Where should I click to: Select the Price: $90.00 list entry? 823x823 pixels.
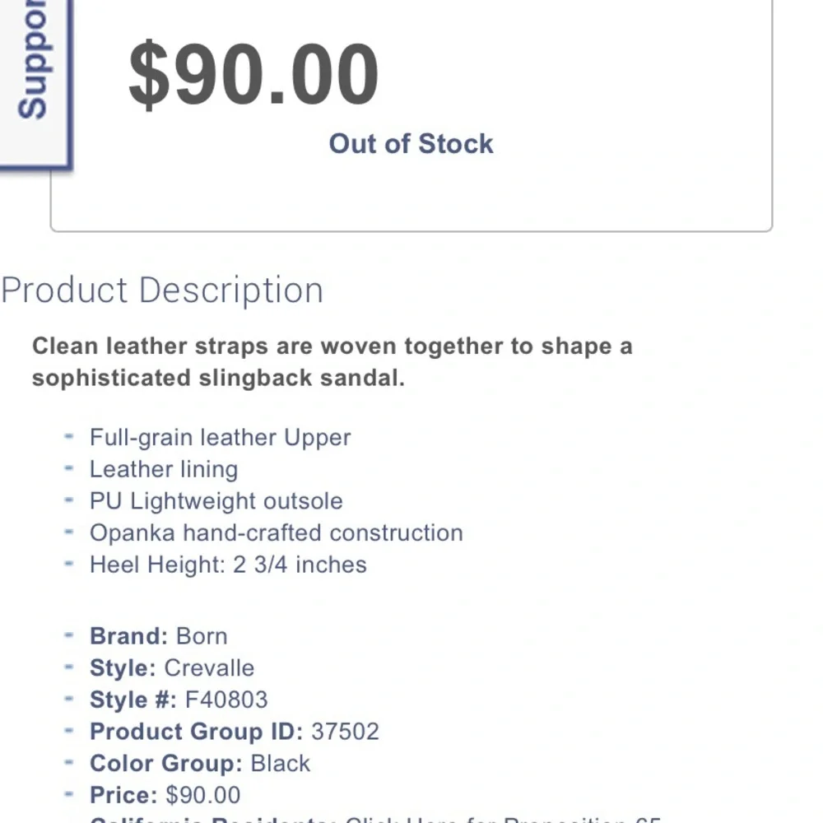(x=165, y=795)
